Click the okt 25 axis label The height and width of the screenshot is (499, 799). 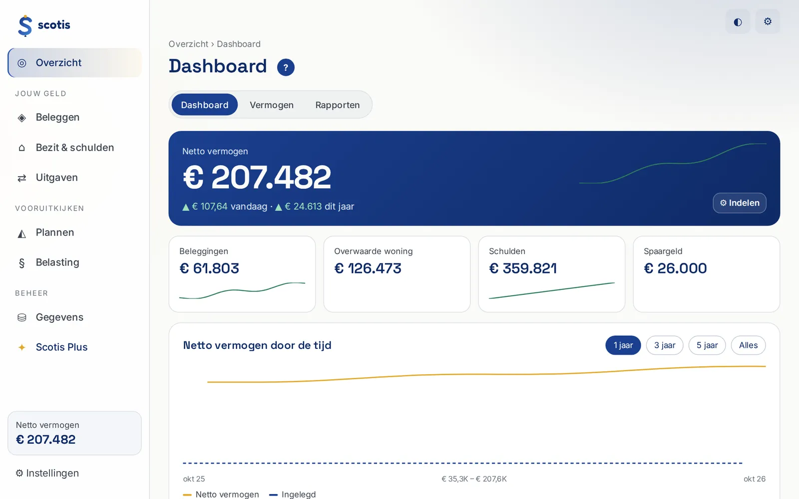click(194, 479)
